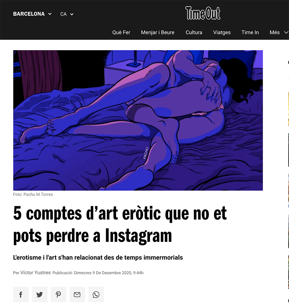Open the CA language dropdown
289x307 pixels.
(x=67, y=14)
